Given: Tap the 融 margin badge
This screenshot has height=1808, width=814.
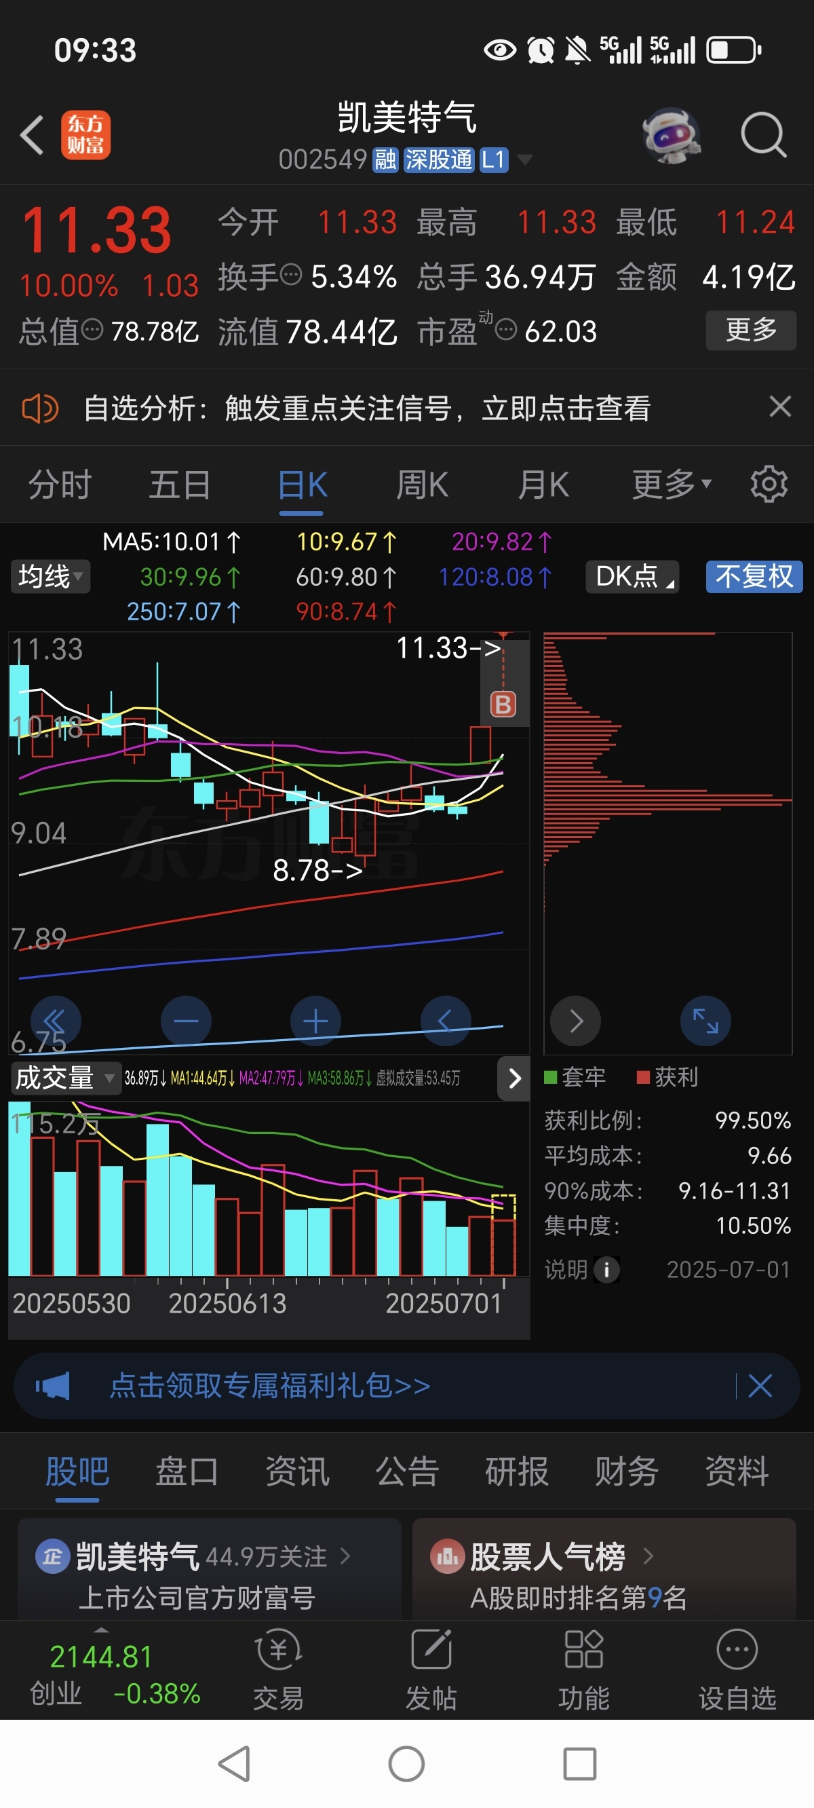Looking at the screenshot, I should (385, 160).
